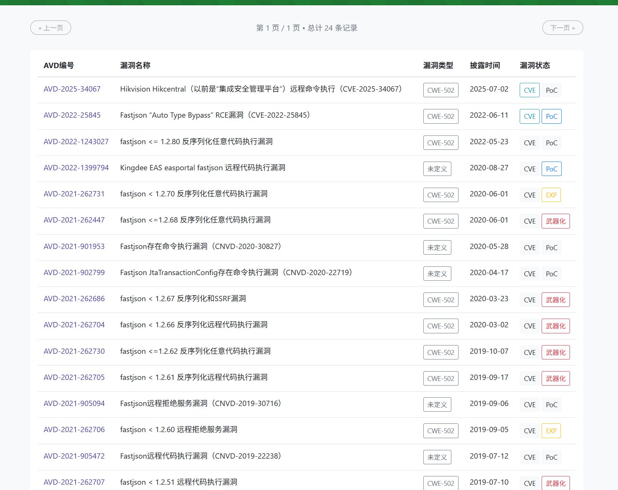Follow the AVD-2021-902799 link

point(74,272)
